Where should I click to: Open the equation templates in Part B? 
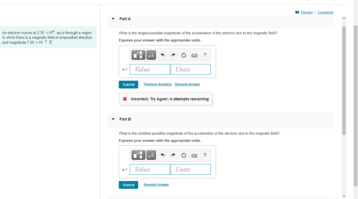pos(138,155)
